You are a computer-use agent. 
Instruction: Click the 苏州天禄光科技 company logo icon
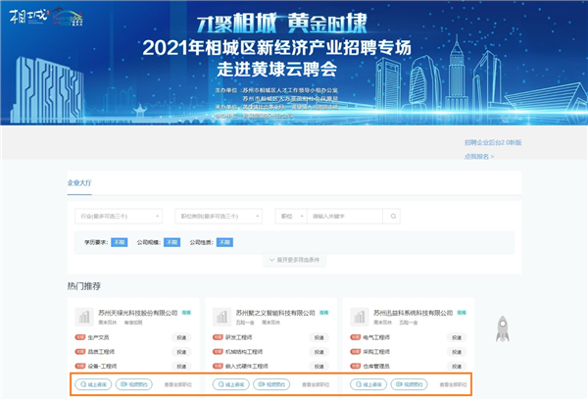tap(84, 316)
